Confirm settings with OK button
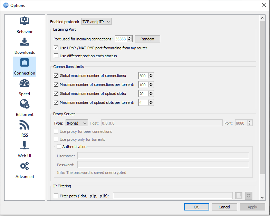 (x=196, y=207)
